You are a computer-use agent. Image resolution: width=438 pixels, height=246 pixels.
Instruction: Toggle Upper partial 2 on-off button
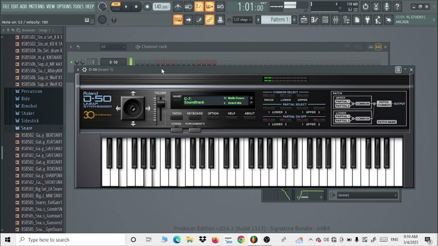pos(319,120)
